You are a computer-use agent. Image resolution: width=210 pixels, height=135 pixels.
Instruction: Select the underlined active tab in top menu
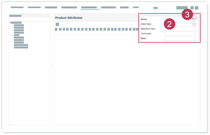[89, 7]
